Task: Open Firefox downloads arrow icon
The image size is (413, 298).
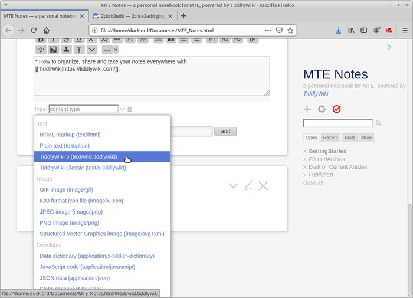Action: point(339,31)
